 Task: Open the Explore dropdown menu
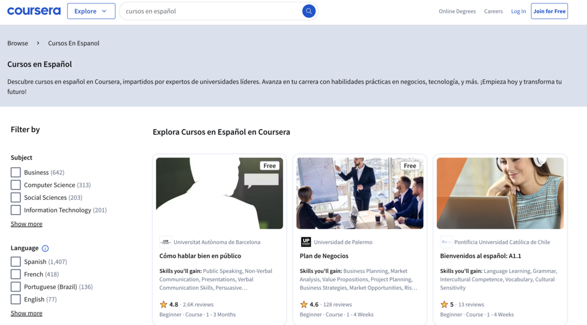[91, 11]
